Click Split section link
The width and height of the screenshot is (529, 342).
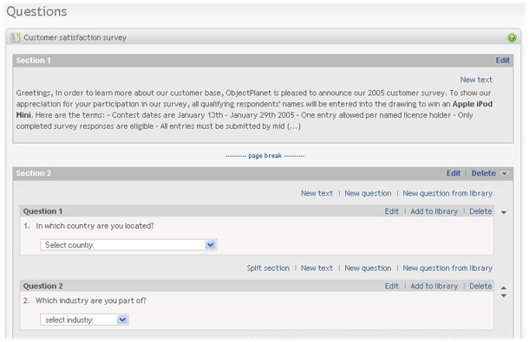coord(268,268)
